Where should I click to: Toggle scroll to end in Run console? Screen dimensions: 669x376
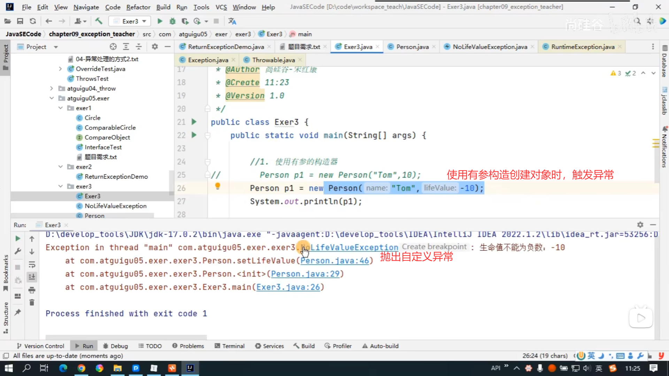click(32, 277)
